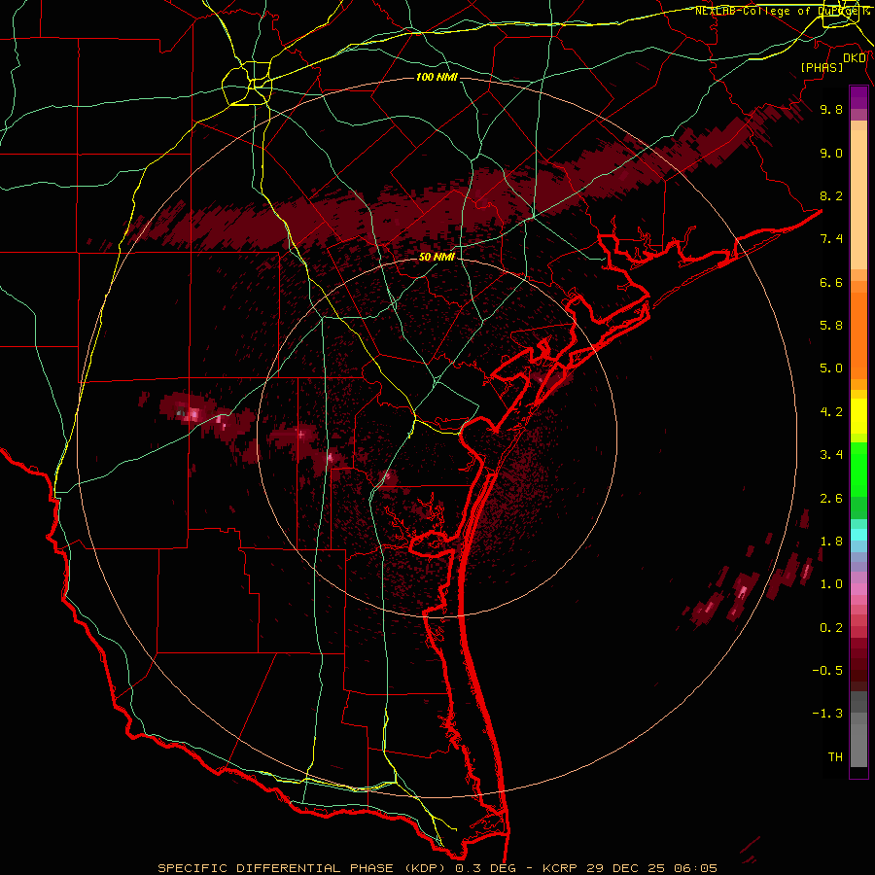Click the 2.6 value on the color scale
This screenshot has width=875, height=875.
tap(831, 499)
